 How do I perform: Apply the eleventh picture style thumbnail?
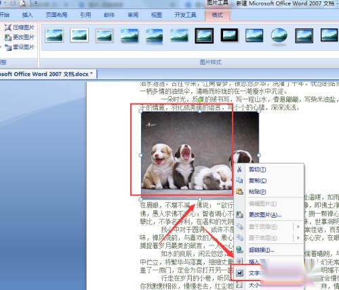coord(304,36)
